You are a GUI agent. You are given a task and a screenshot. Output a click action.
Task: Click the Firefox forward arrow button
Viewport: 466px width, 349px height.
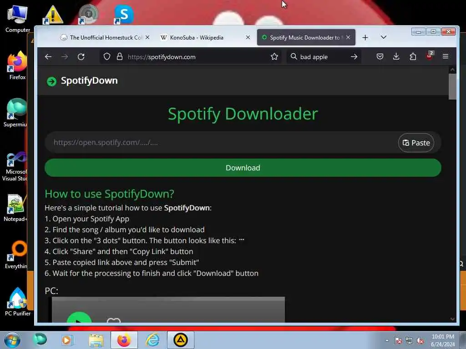[65, 57]
